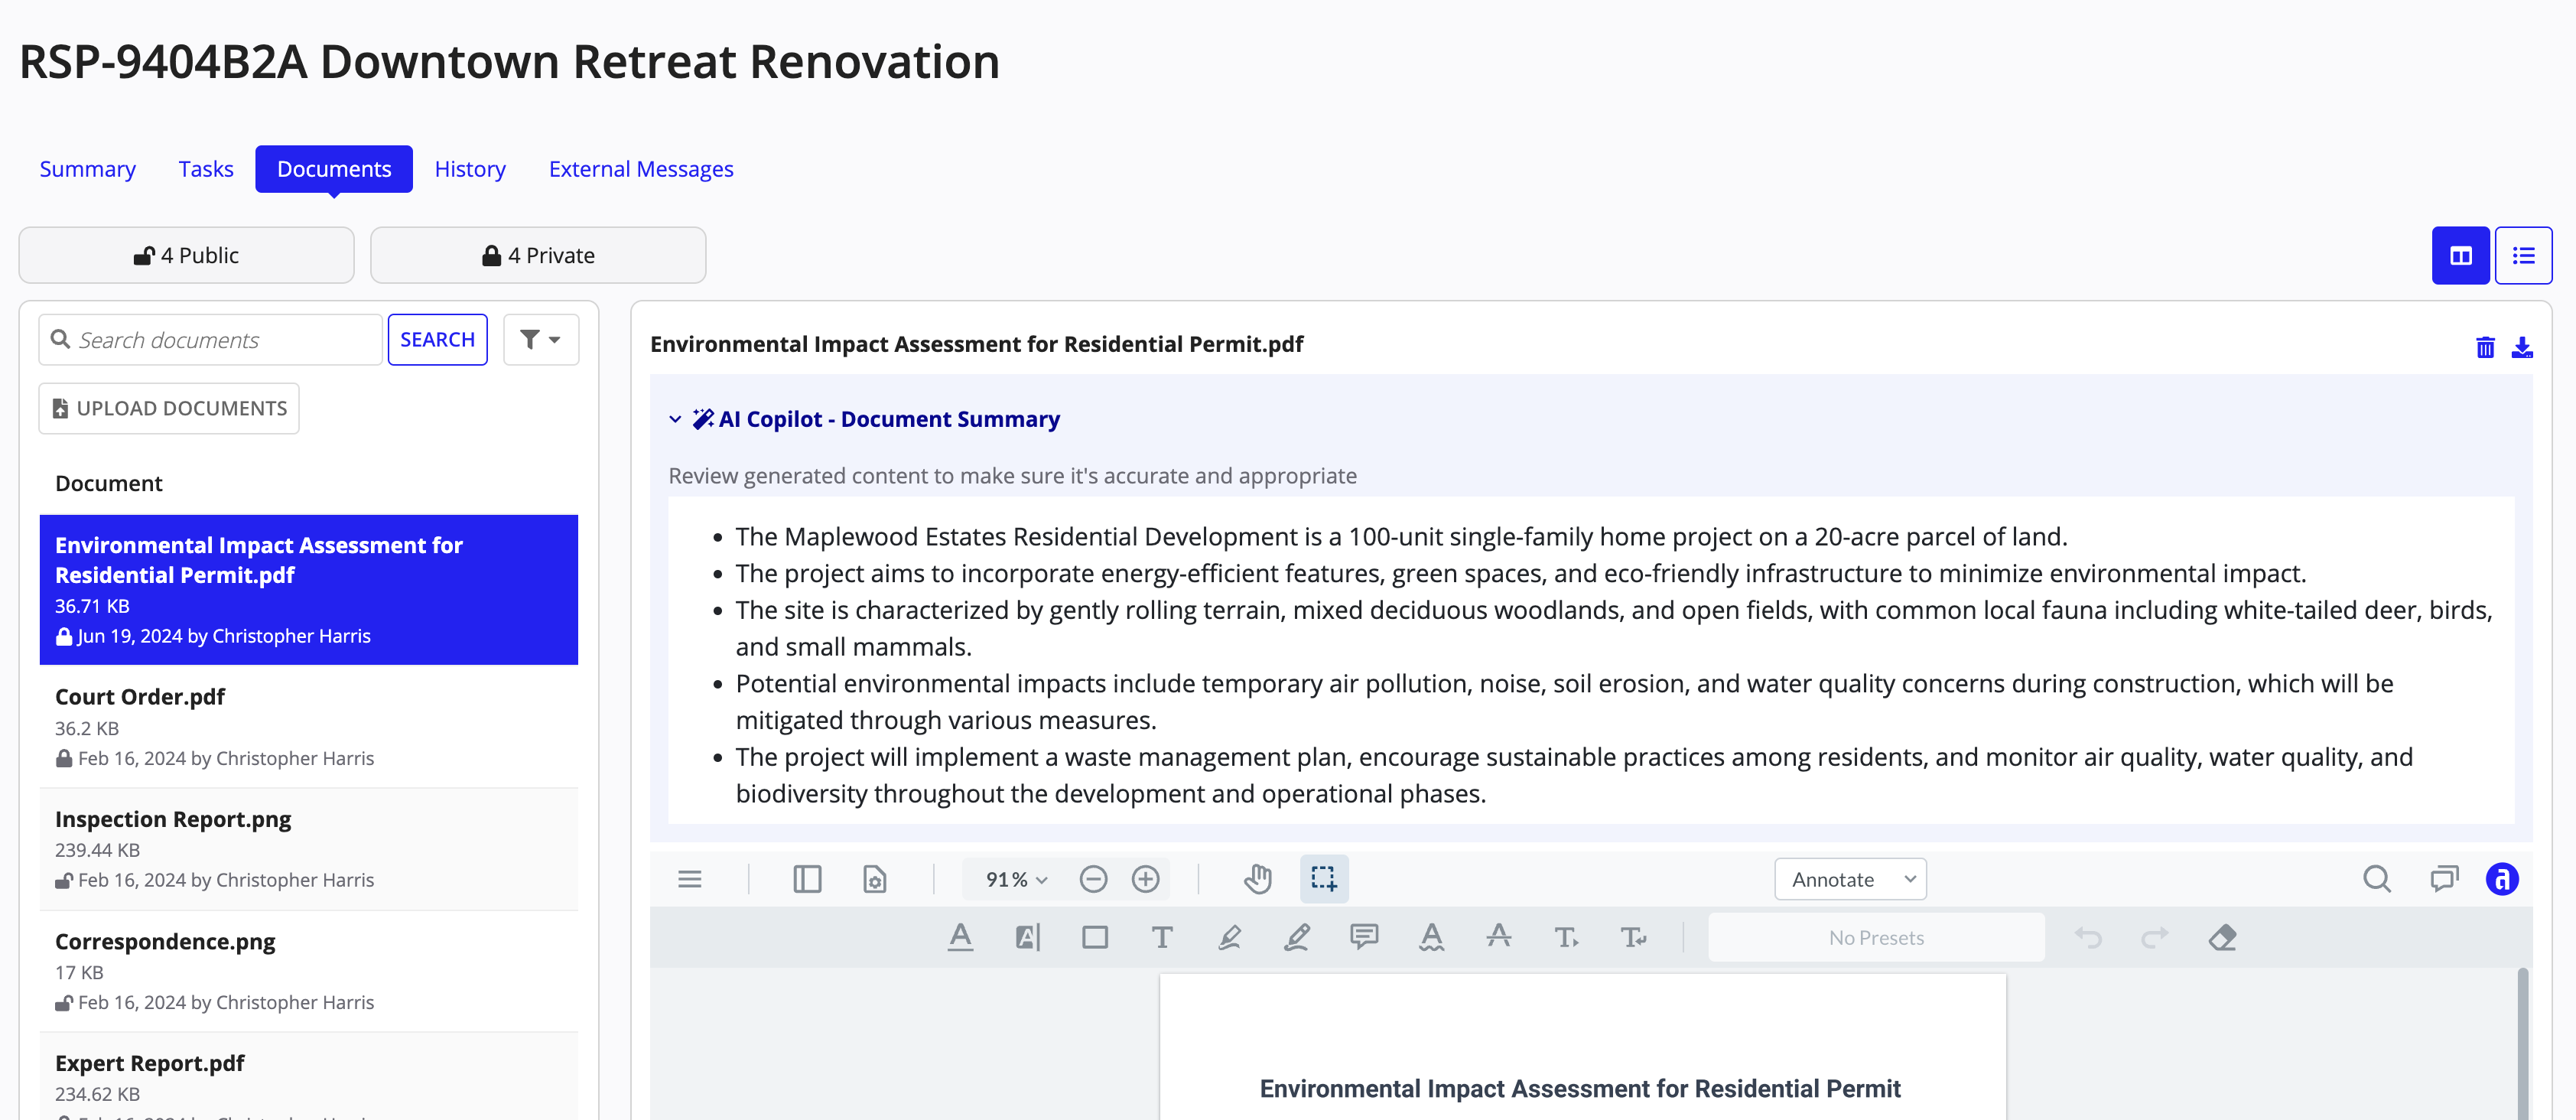Download the document via the download icon
The height and width of the screenshot is (1120, 2576).
(x=2521, y=347)
